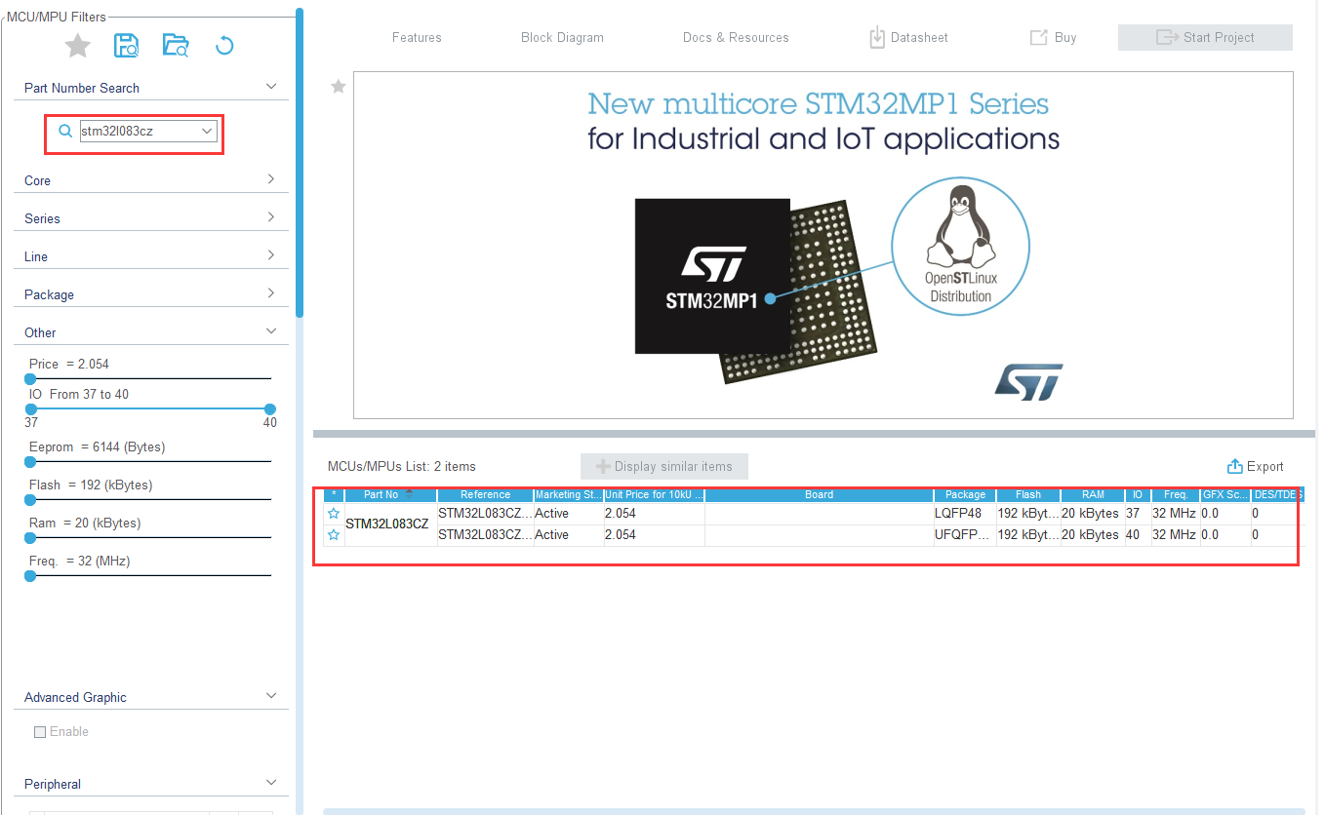
Task: Click the Freq. slider handle
Action: [x=30, y=576]
